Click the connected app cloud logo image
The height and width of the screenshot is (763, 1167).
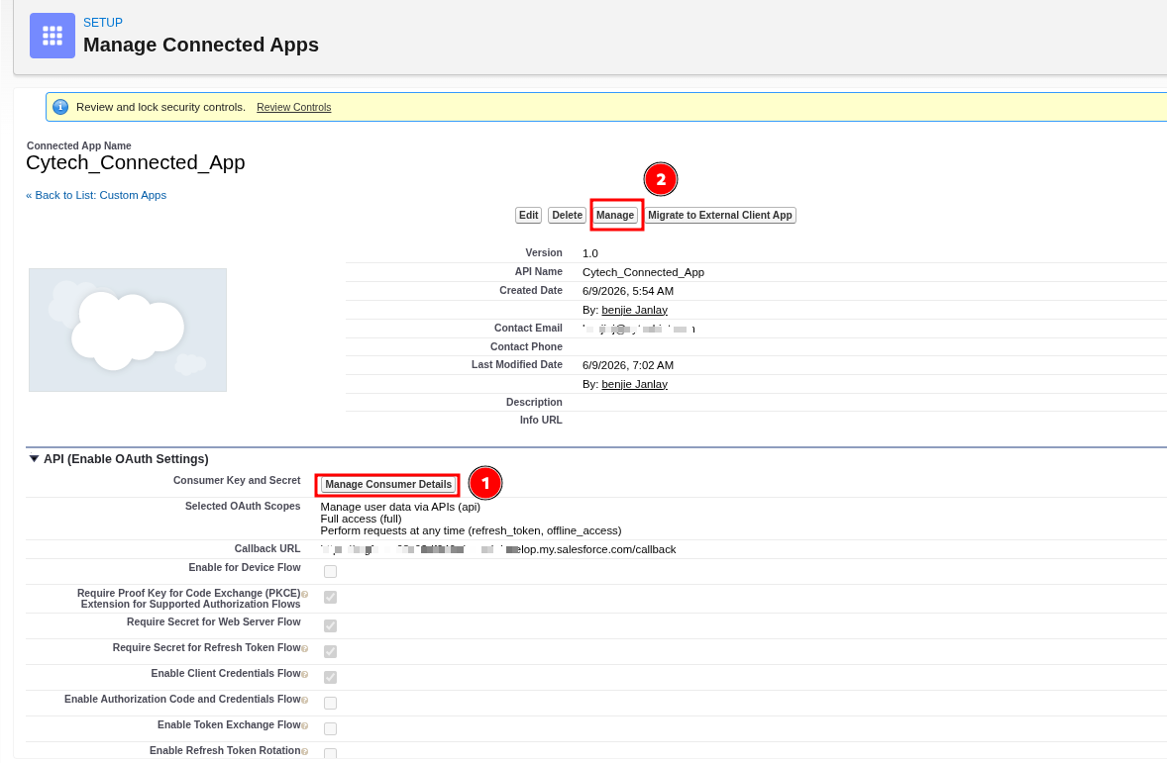point(128,331)
